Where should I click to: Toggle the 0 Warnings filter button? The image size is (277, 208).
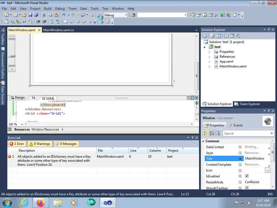(x=40, y=144)
